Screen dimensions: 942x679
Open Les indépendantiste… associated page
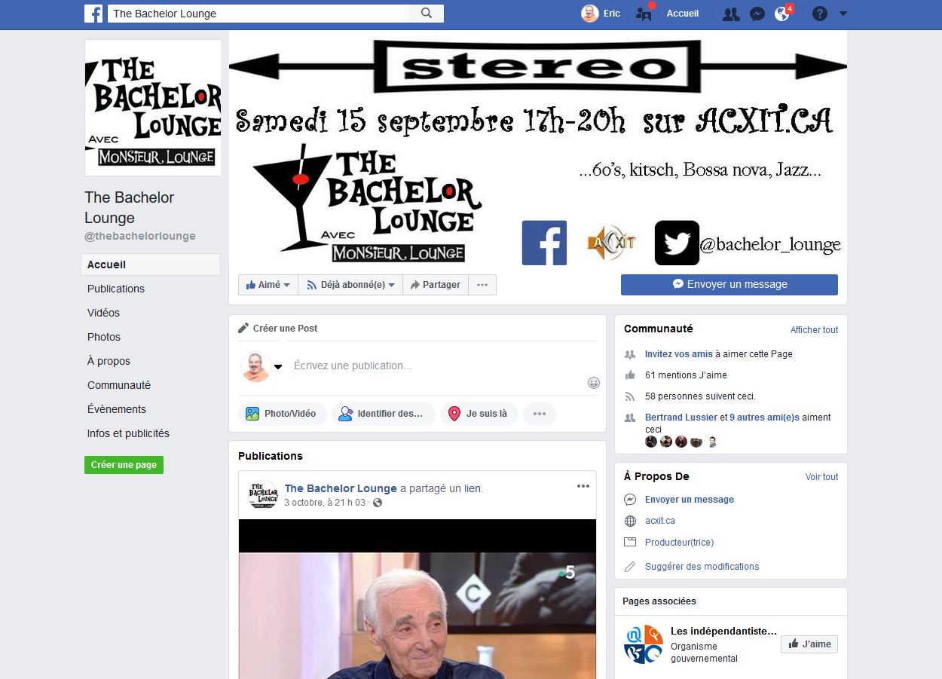tap(723, 631)
